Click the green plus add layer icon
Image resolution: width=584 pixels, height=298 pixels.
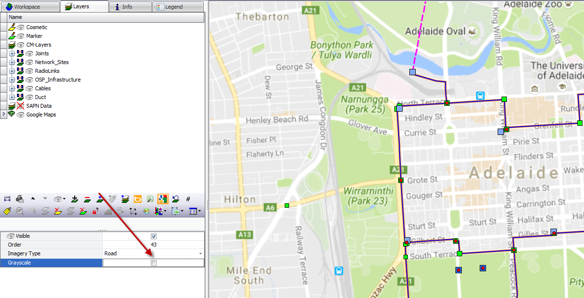75,199
